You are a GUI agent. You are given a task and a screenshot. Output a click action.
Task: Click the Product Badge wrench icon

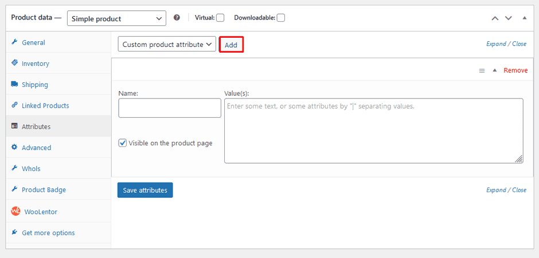14,189
